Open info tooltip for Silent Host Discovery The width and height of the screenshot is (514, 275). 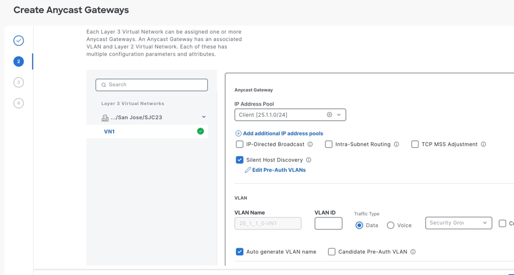pyautogui.click(x=308, y=160)
